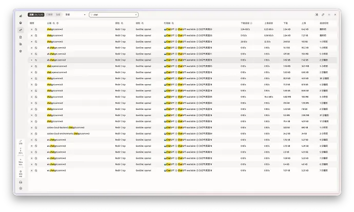This screenshot has height=212, width=354.
Task: Inspect details of first chatgpt.com:443 connection
Action: point(36,29)
